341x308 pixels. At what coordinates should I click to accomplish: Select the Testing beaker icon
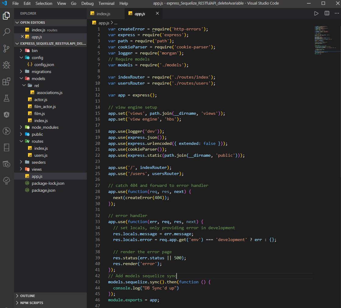point(6,98)
